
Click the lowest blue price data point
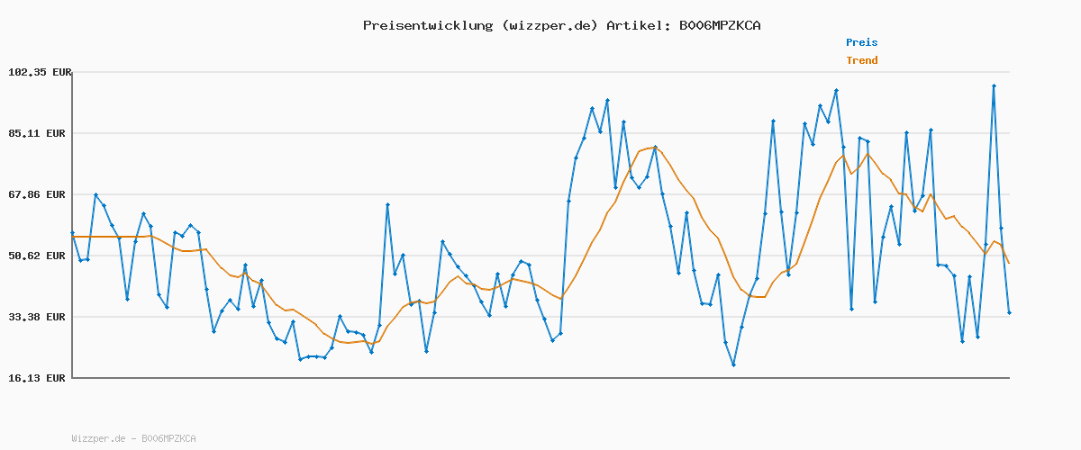pos(733,364)
